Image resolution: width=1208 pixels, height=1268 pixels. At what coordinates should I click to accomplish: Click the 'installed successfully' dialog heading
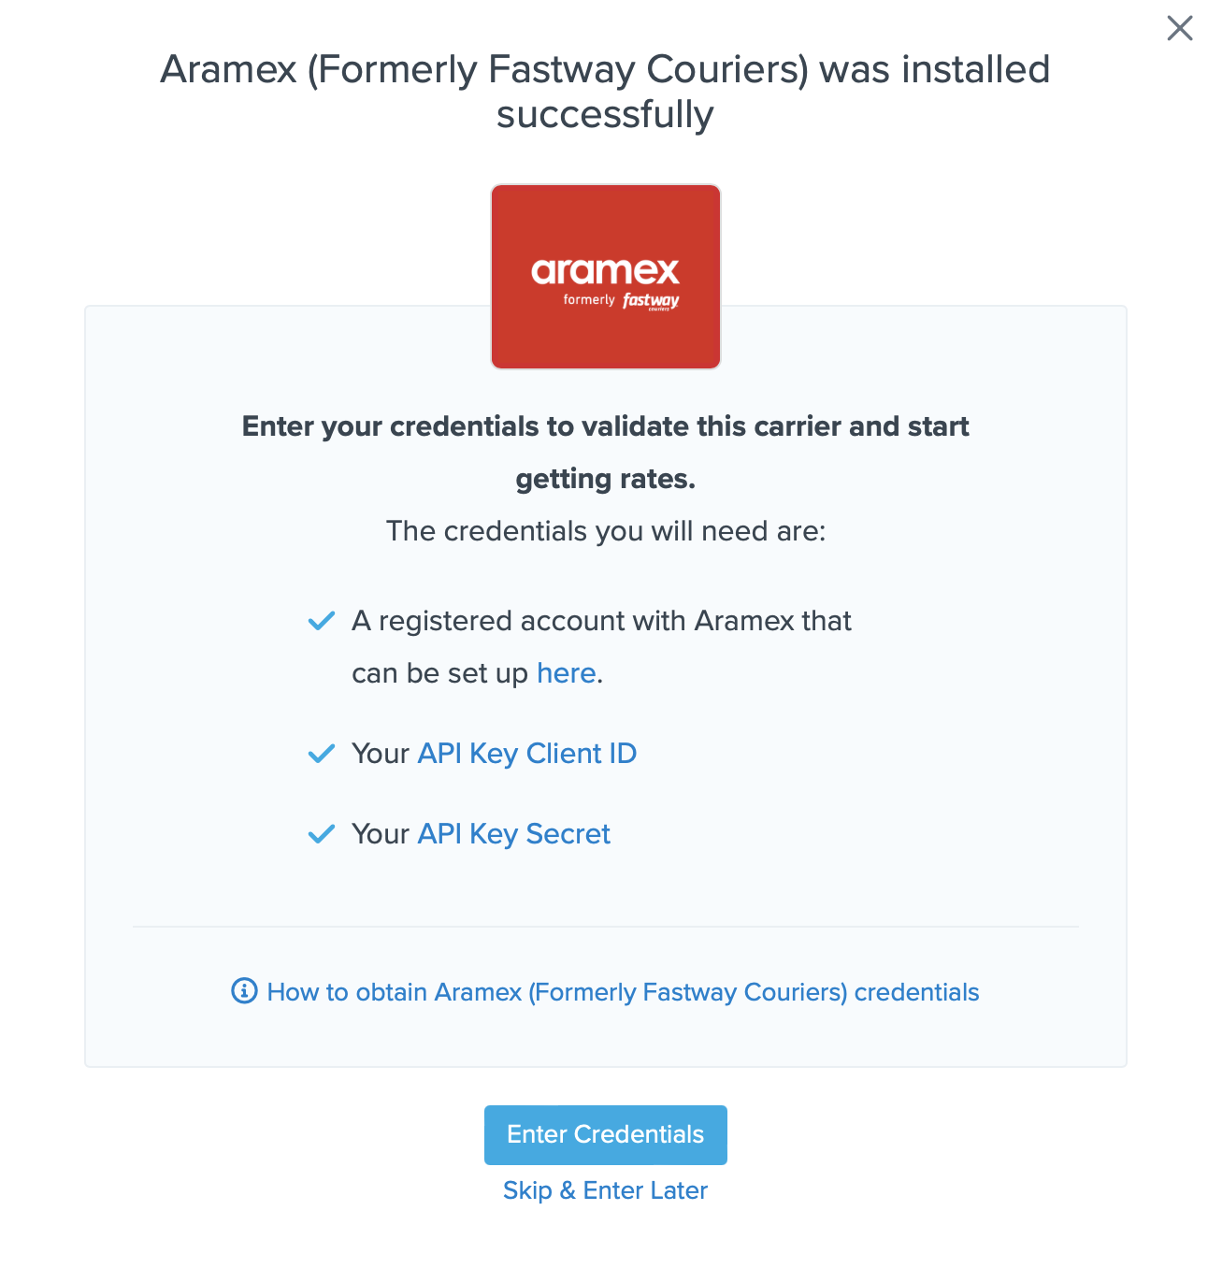(x=605, y=92)
